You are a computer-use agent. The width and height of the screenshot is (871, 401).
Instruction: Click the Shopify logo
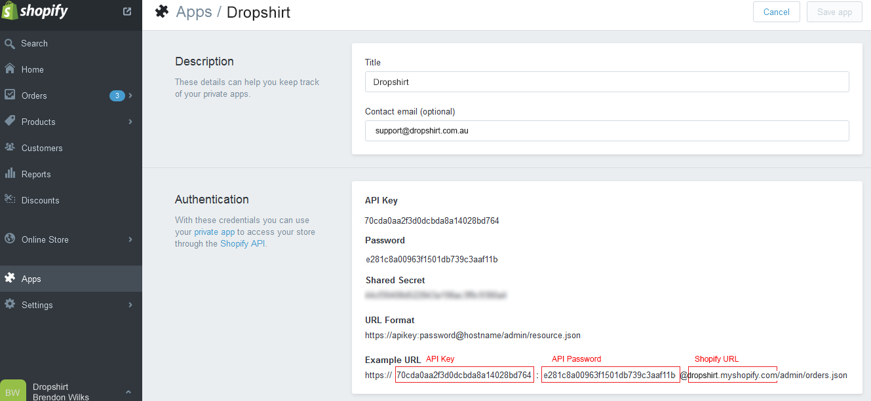point(35,11)
